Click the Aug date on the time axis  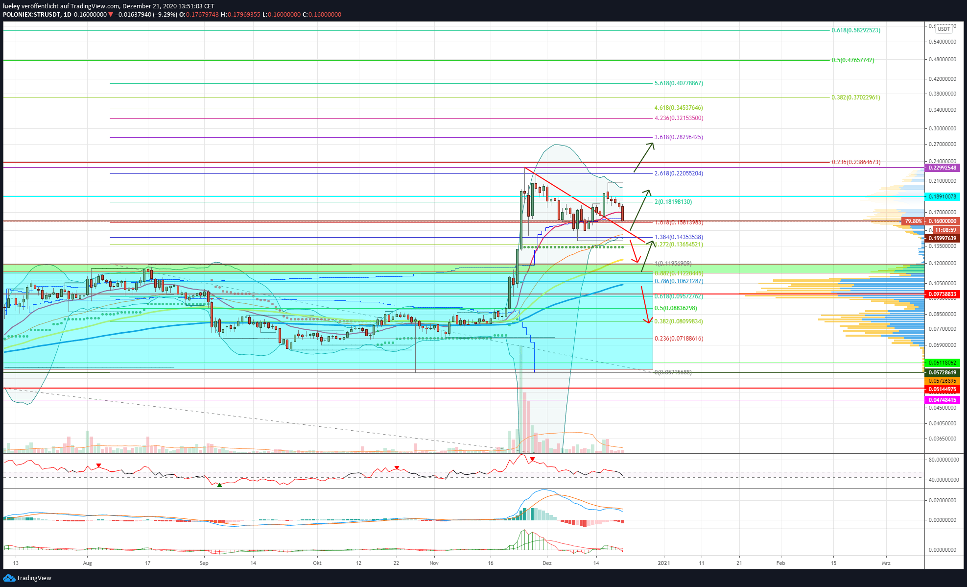[x=87, y=563]
